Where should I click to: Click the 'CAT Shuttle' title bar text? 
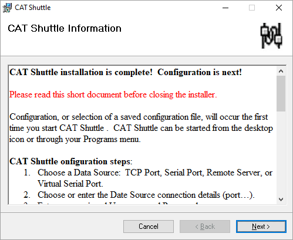point(33,8)
